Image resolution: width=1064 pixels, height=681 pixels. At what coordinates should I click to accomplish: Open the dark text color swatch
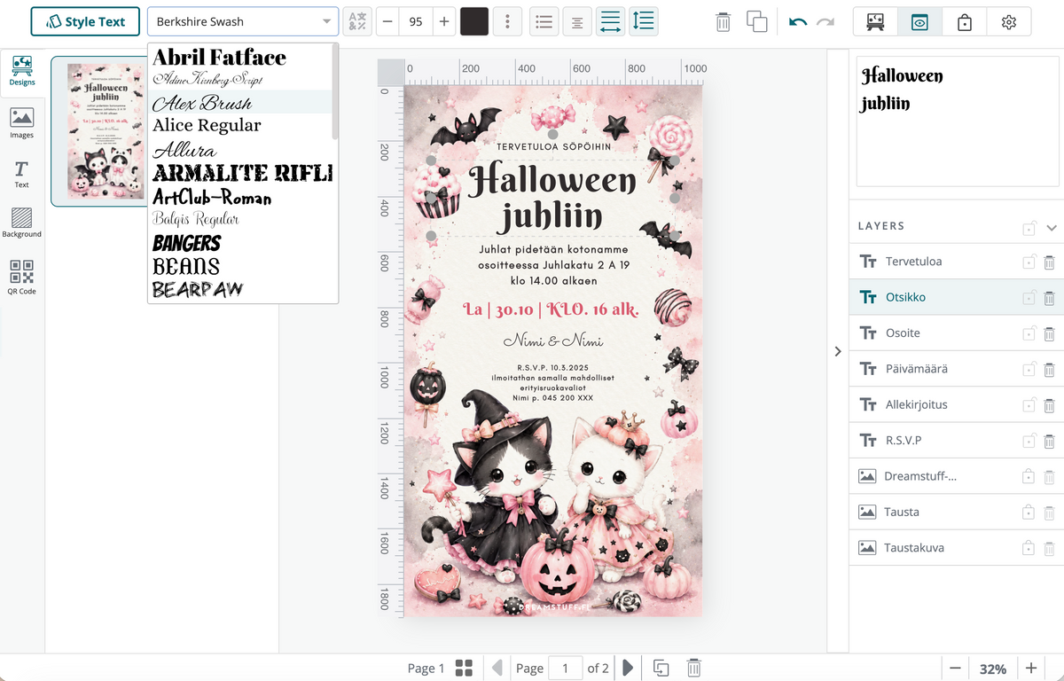(474, 21)
